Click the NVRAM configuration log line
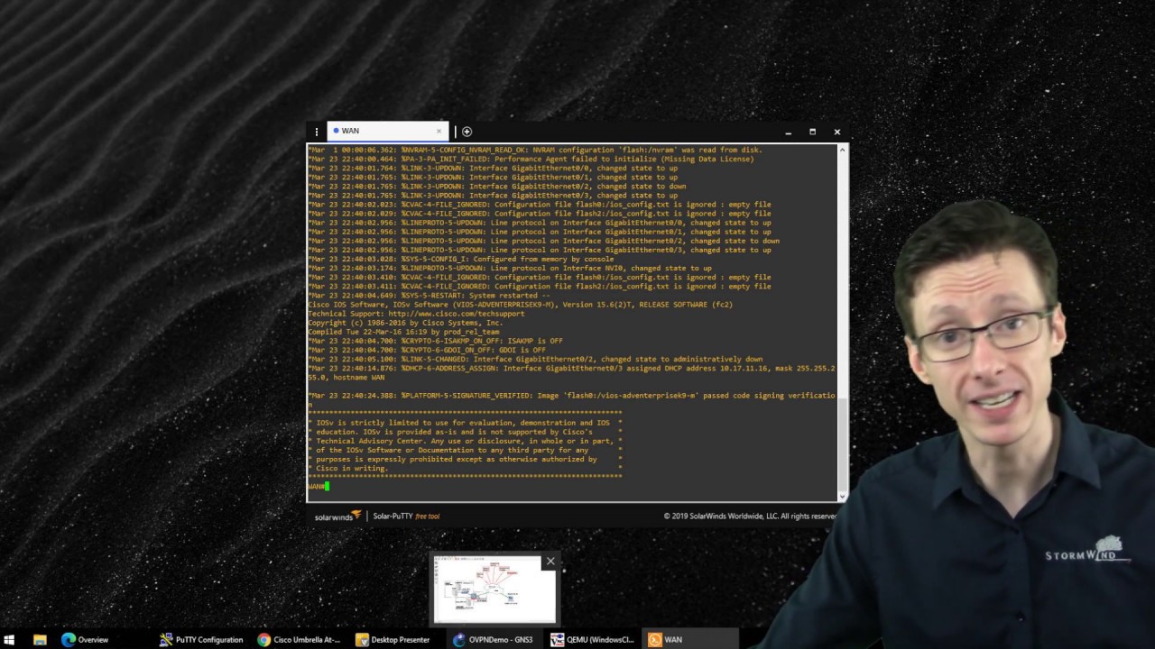This screenshot has width=1155, height=649. click(535, 150)
